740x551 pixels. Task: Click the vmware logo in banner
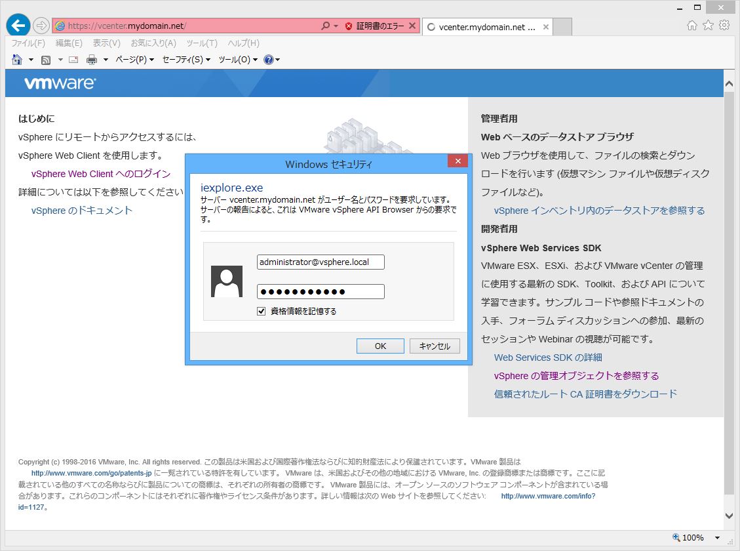60,83
